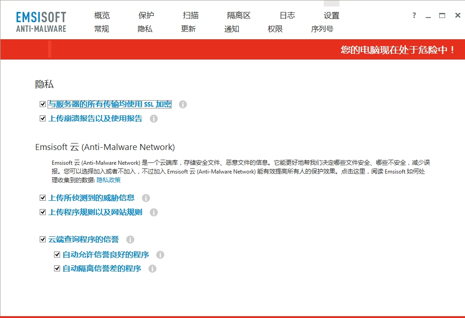The width and height of the screenshot is (465, 318).
Task: Open the 序列号 sub-tab
Action: [x=322, y=29]
